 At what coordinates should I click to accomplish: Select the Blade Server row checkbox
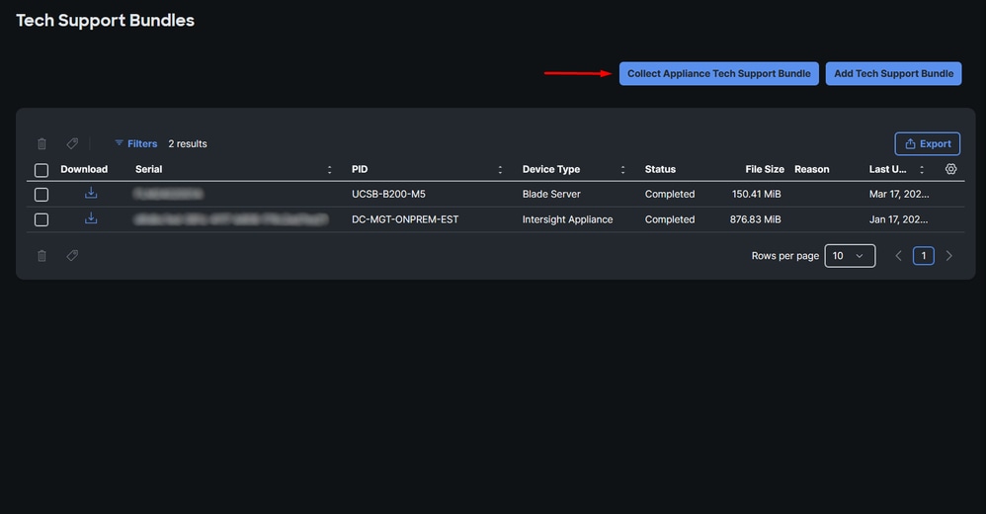coord(41,195)
